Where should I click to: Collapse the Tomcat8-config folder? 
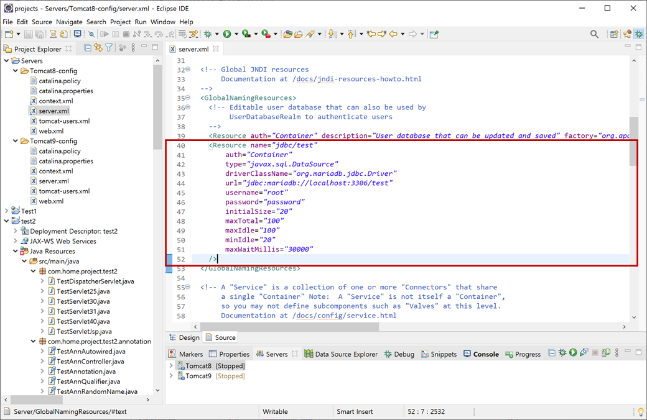pos(16,71)
